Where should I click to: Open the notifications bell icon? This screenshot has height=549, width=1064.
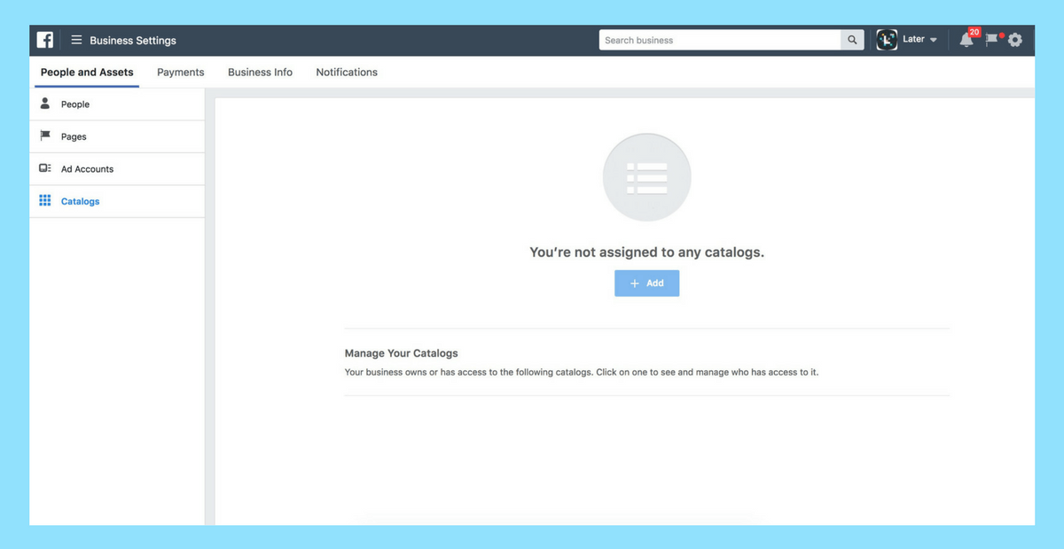pos(966,40)
